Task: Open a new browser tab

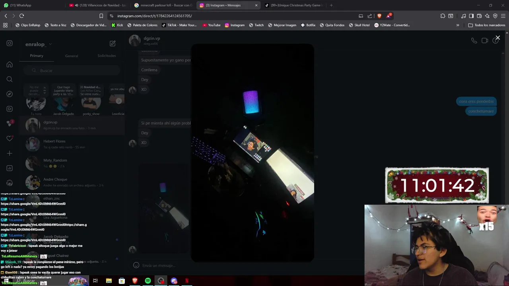Action: pyautogui.click(x=331, y=5)
